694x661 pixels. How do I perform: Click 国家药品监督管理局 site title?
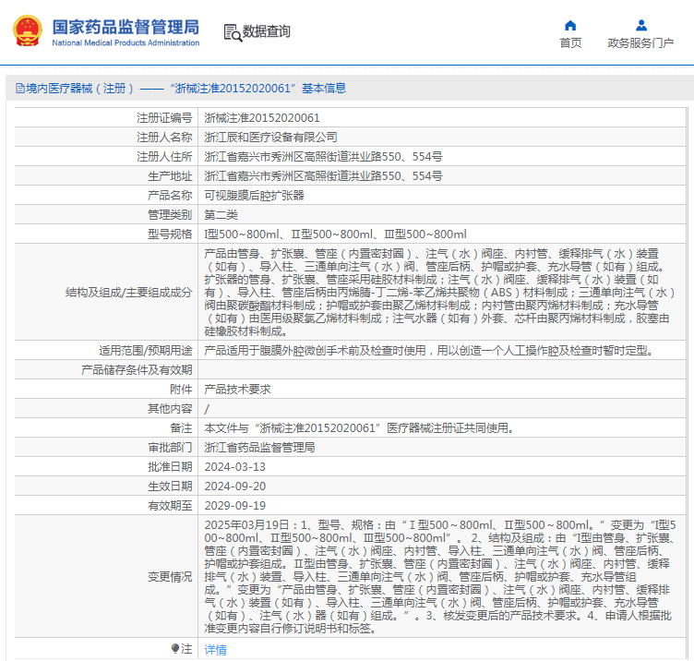(x=126, y=27)
